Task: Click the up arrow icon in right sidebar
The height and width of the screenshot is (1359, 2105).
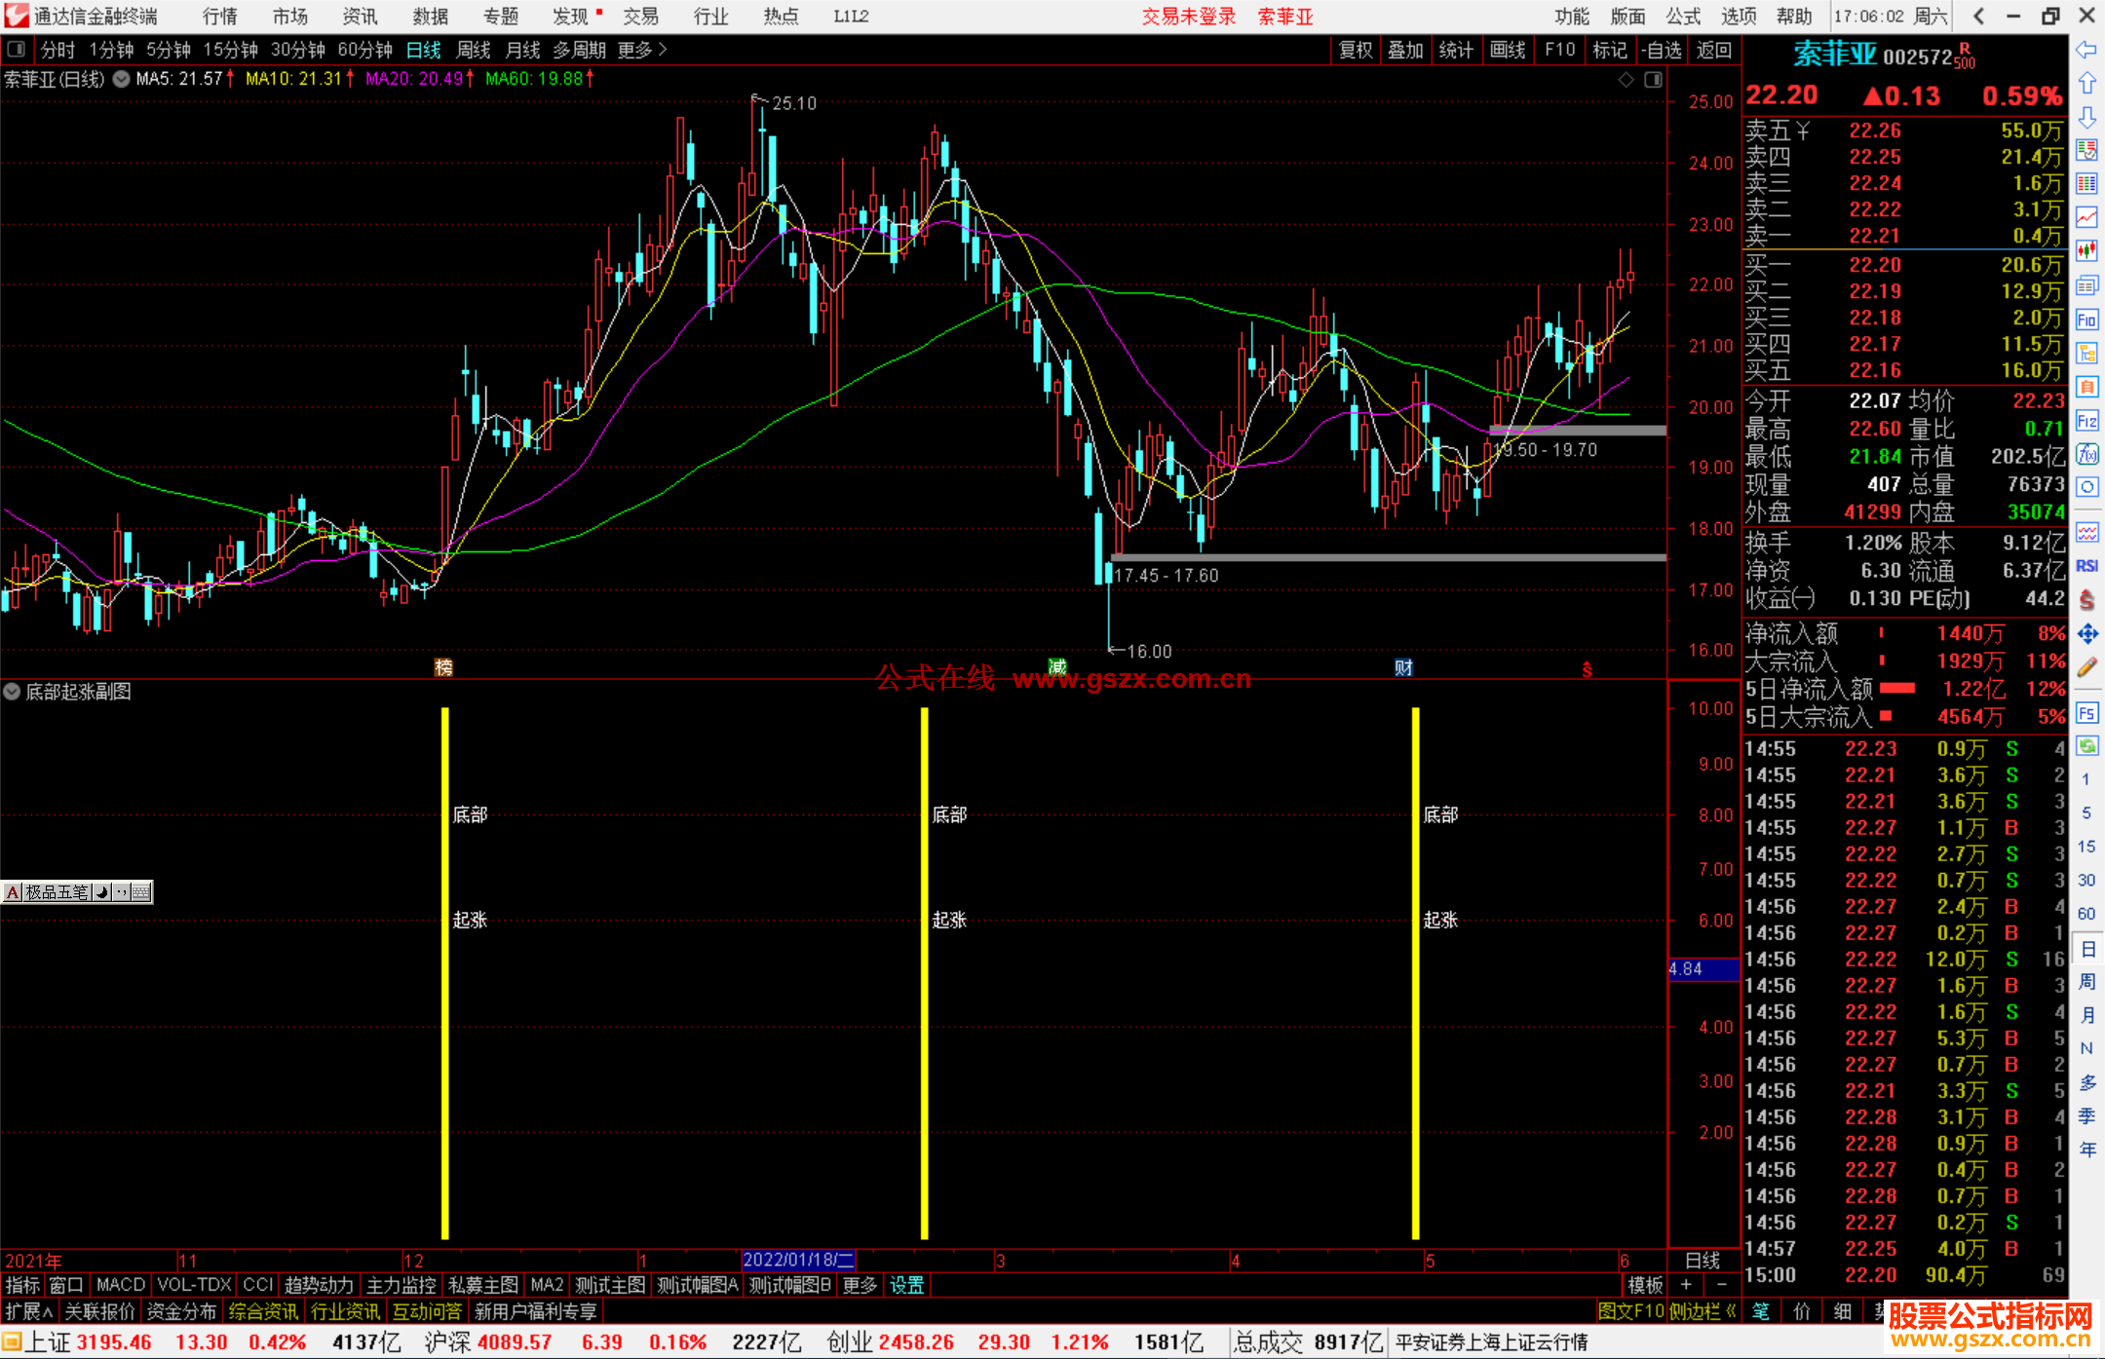Action: coord(2086,84)
